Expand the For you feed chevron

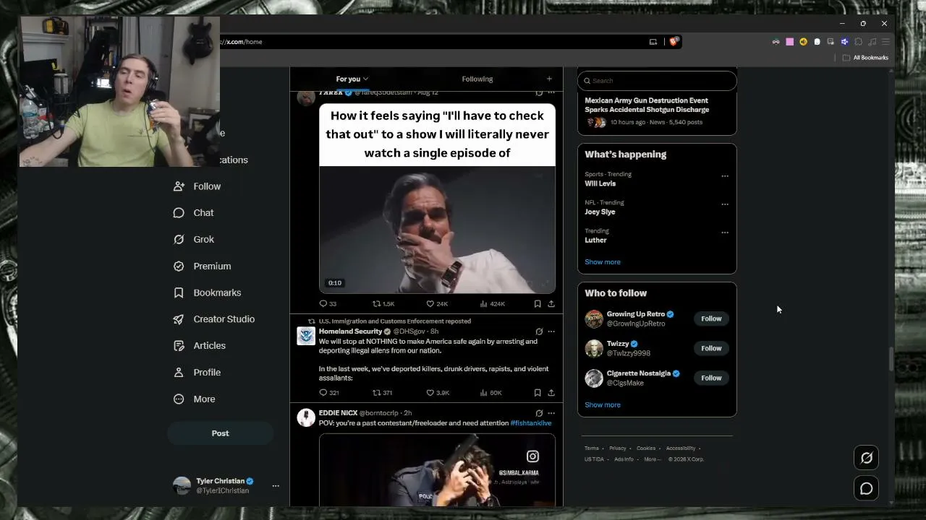coord(365,79)
